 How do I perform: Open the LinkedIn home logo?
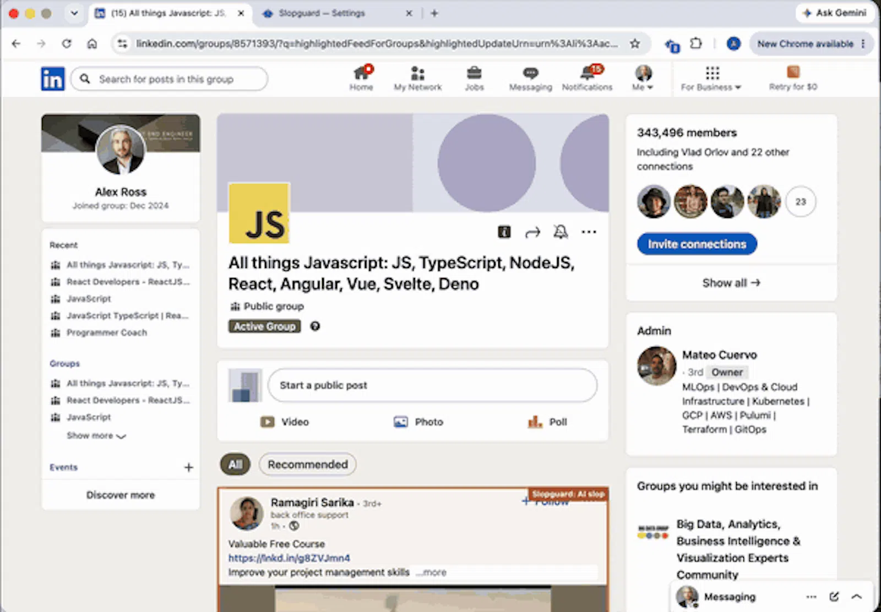(53, 79)
